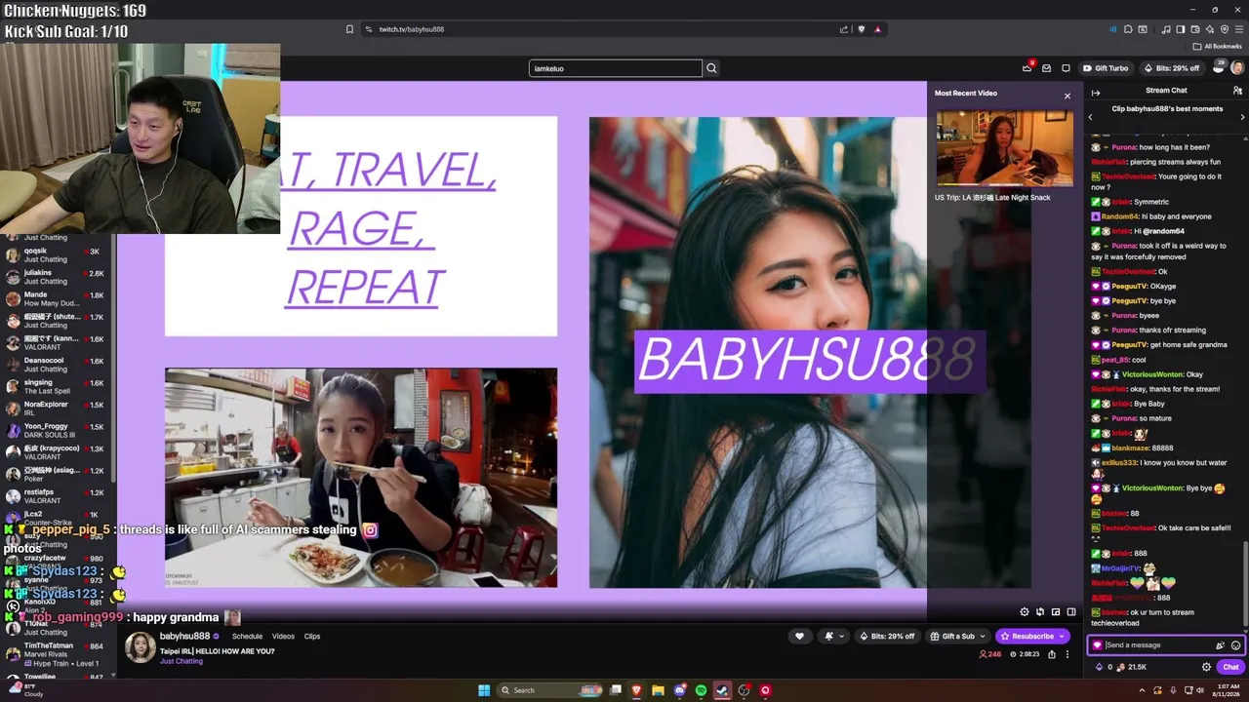This screenshot has height=702, width=1249.
Task: Open chat settings gear icon
Action: [1206, 667]
